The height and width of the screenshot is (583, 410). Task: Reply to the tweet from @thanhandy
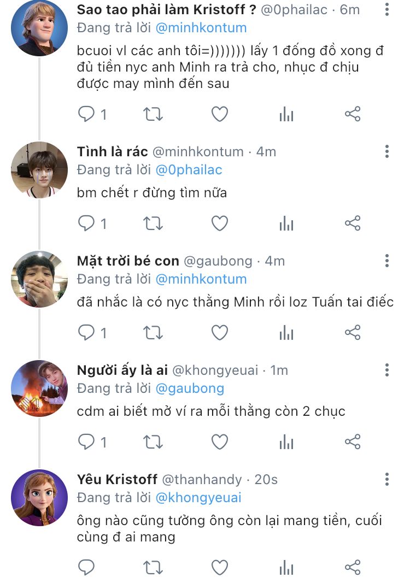pyautogui.click(x=86, y=568)
